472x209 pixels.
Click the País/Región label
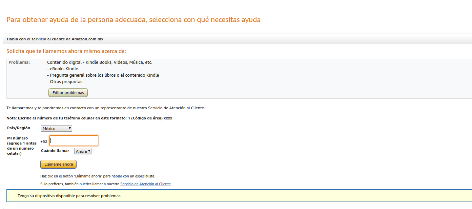19,128
